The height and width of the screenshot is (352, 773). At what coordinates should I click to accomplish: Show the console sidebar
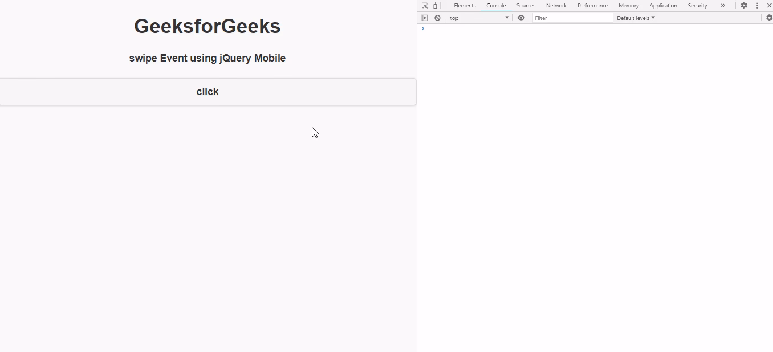[x=424, y=18]
